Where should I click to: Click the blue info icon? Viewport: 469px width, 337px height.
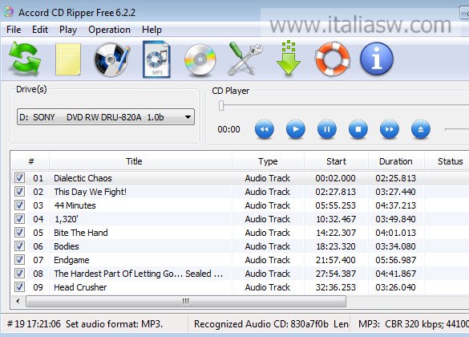[377, 59]
